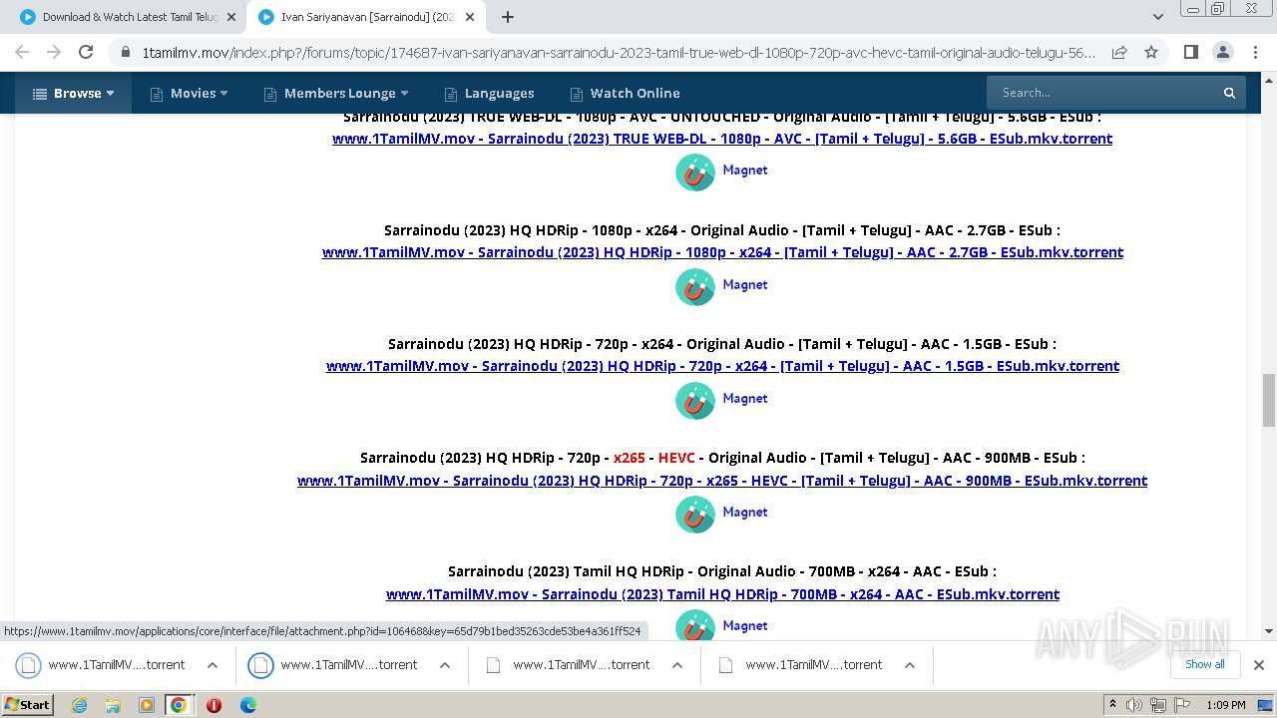The image size is (1277, 718).
Task: Click the magnet icon under Tamil 700MB release
Action: [x=695, y=626]
